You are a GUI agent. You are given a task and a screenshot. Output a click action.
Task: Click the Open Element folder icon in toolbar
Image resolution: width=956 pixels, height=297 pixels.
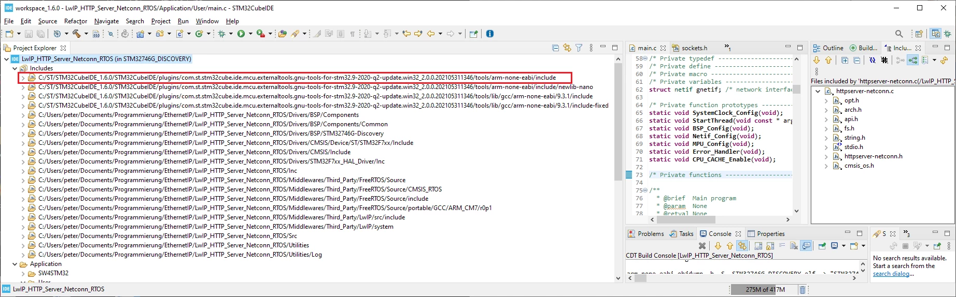pyautogui.click(x=282, y=34)
